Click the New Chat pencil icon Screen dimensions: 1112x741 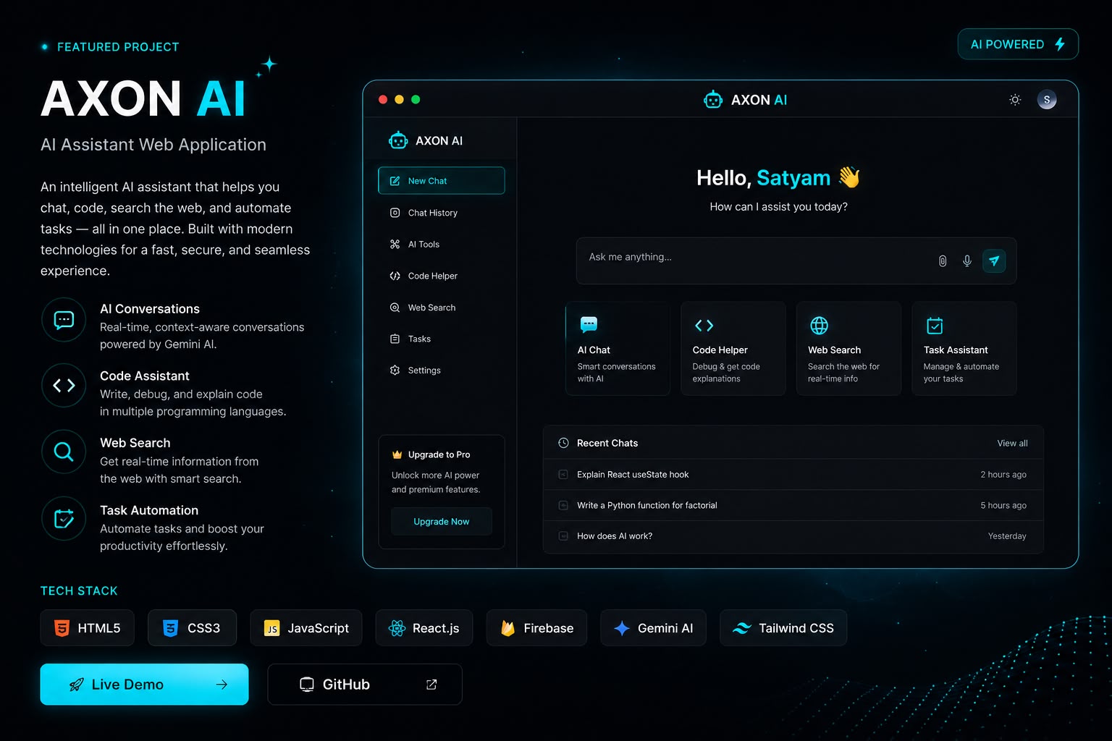(395, 181)
